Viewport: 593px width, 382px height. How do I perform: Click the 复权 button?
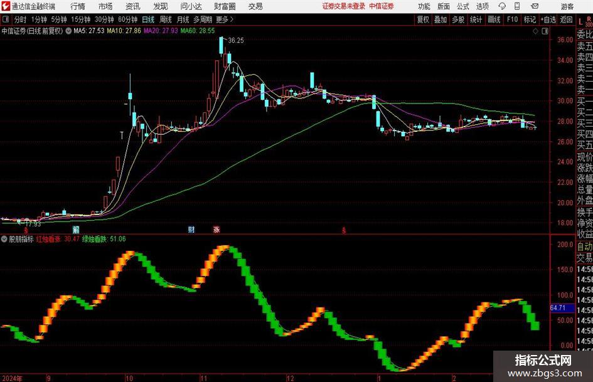point(423,19)
